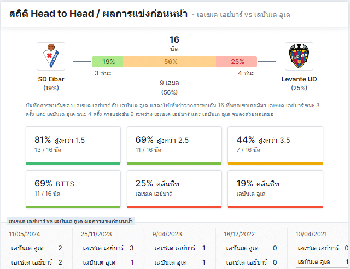Open the SD Eibar team name link
This screenshot has height=269, width=350.
click(51, 79)
